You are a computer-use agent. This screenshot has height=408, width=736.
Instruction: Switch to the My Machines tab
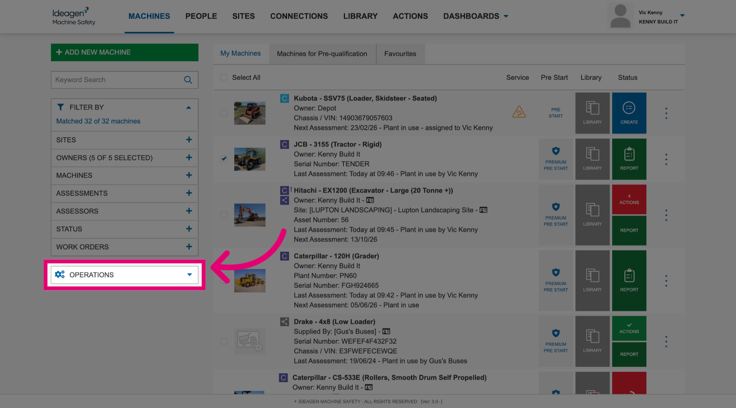pos(240,54)
